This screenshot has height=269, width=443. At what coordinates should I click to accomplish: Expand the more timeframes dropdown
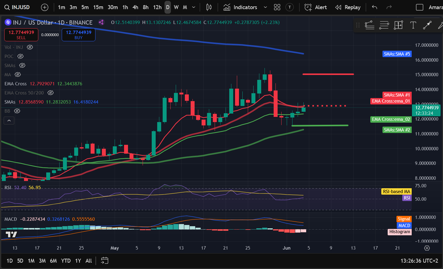pyautogui.click(x=194, y=7)
